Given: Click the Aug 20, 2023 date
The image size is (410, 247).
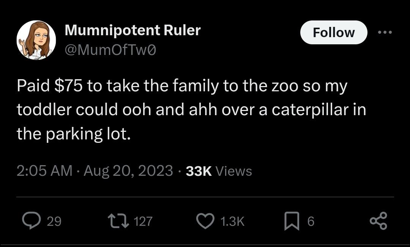Looking at the screenshot, I should [x=128, y=171].
